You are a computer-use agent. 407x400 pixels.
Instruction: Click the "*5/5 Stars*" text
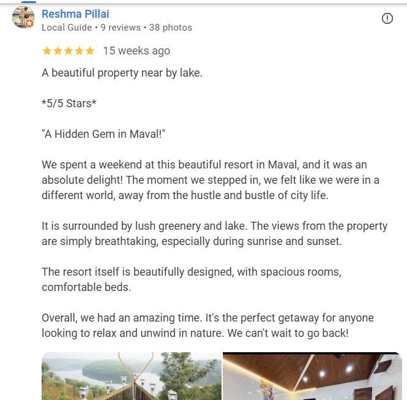click(69, 104)
